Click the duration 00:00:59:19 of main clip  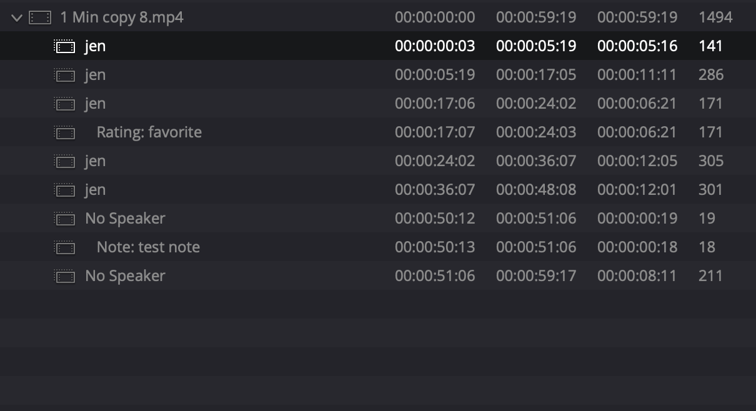637,17
